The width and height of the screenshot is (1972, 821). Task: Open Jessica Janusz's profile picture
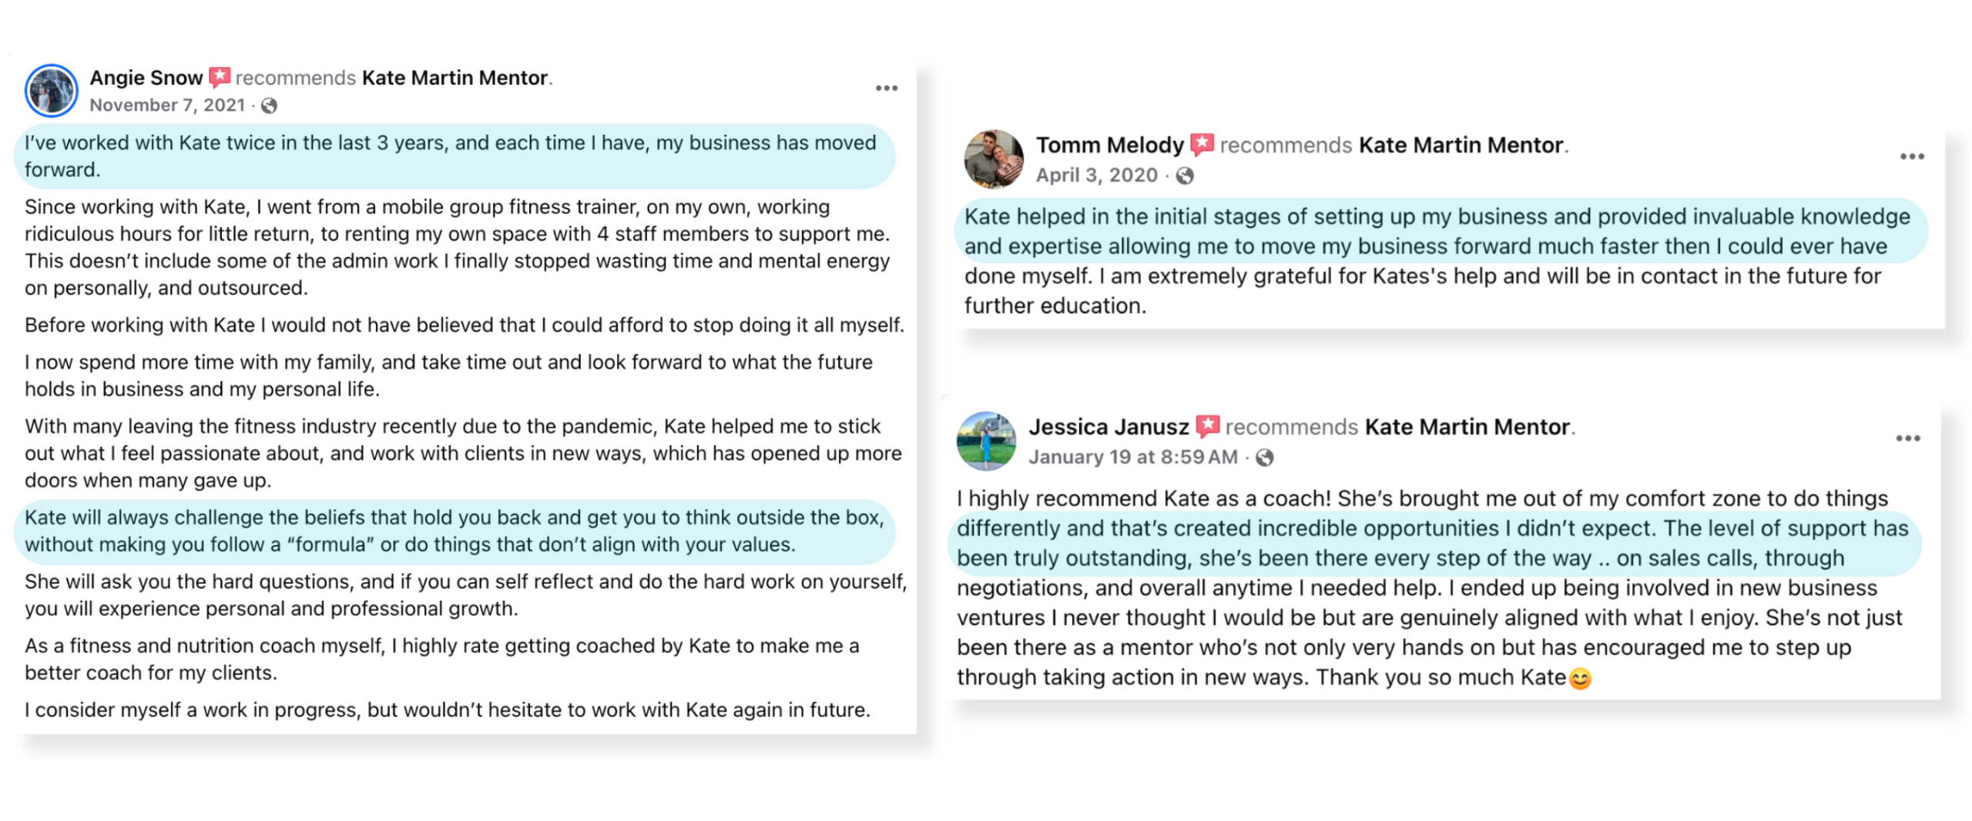click(x=986, y=441)
